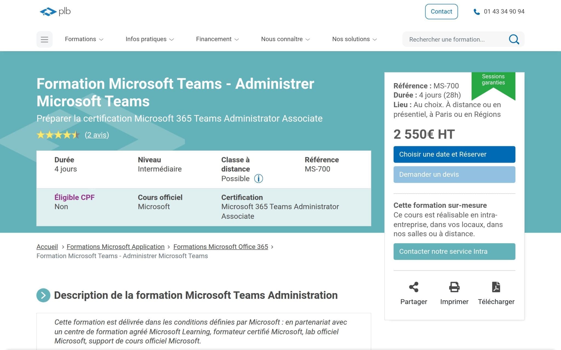Screen dimensions: 561x350
Task: Click the circle chevron beside Description heading
Action: [x=43, y=295]
